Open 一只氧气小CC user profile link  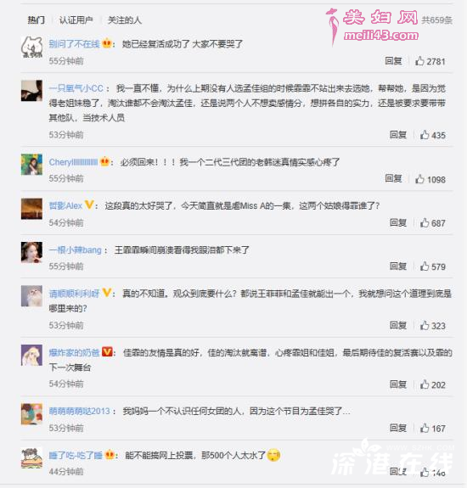point(76,88)
